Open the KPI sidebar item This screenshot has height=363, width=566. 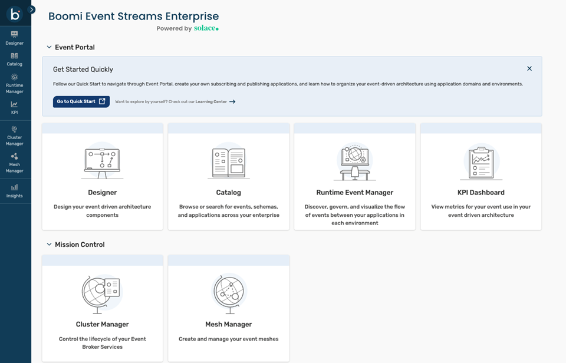pos(15,107)
